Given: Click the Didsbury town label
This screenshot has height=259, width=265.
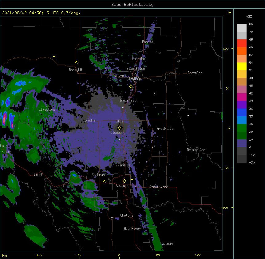Looking at the screenshot, I should (118, 133).
